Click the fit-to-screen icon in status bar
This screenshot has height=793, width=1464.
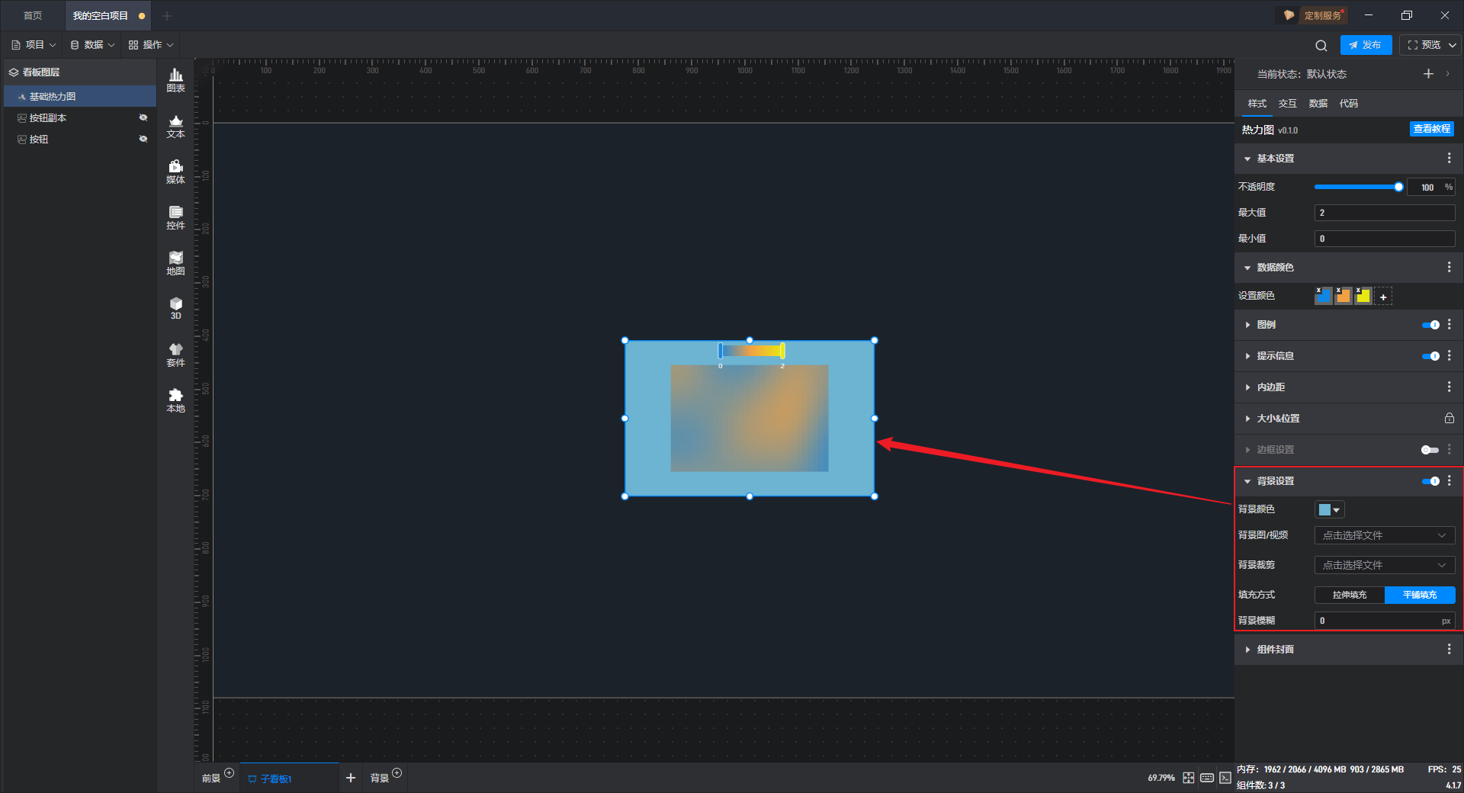point(1189,778)
